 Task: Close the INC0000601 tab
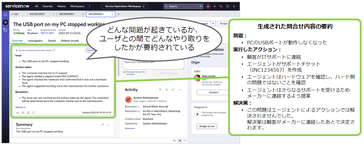click(112, 14)
